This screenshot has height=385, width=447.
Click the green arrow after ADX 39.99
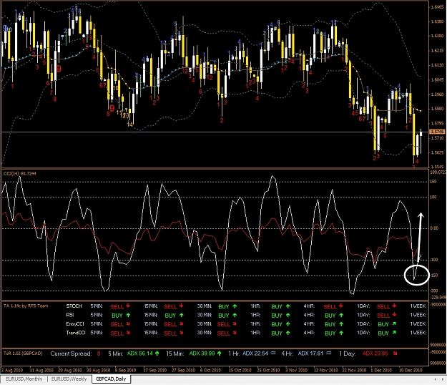click(219, 354)
